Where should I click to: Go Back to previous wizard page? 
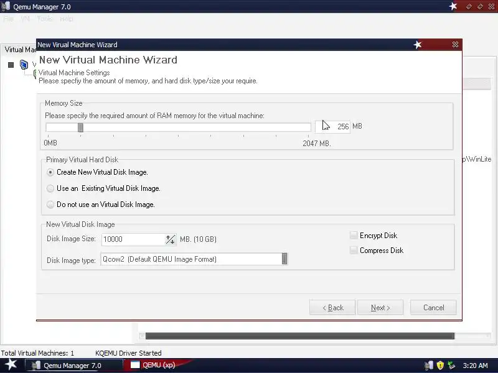tap(332, 307)
